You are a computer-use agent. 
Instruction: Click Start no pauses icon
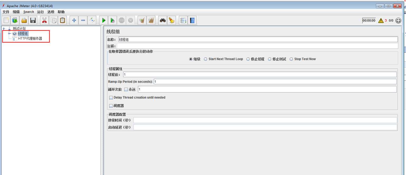tap(113, 20)
